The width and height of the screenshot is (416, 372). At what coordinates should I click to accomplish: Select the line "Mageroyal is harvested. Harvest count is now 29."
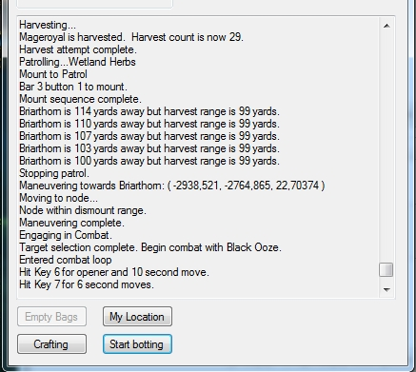tap(131, 37)
